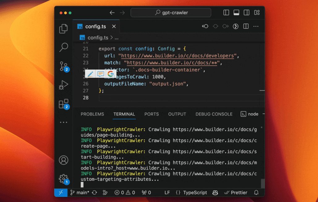Click the gpt-crawler command center search box

pyautogui.click(x=171, y=13)
